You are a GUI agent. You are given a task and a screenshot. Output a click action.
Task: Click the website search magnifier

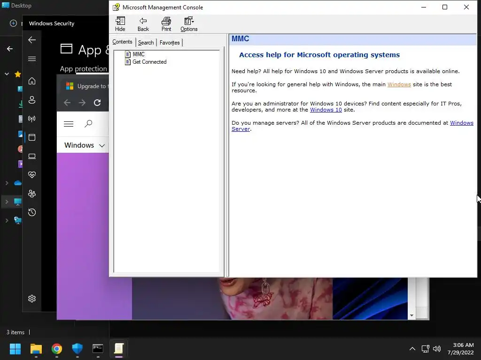(88, 124)
